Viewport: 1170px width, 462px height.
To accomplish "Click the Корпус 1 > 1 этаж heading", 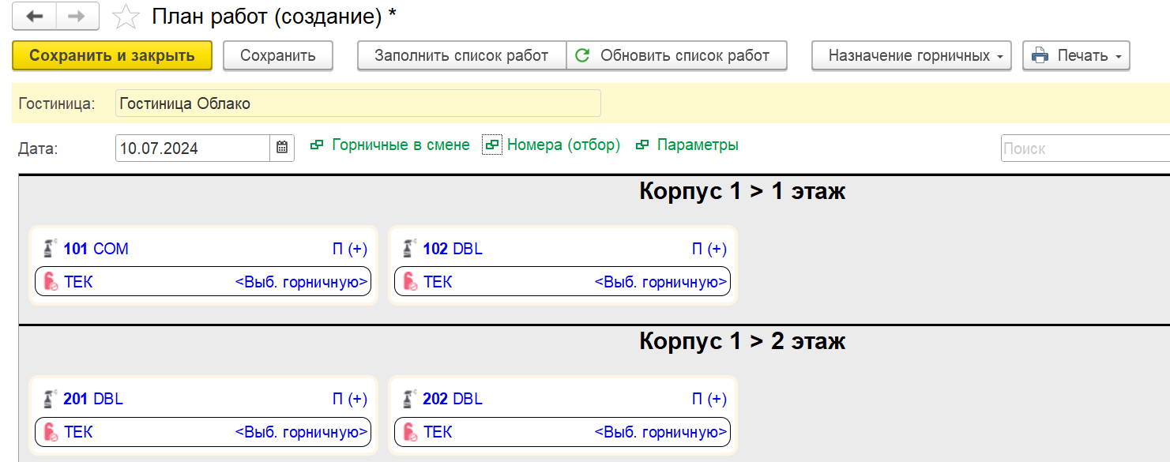I will 743,191.
